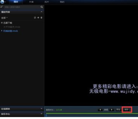The height and width of the screenshot is (119, 138).
Task: Switch to the first (highlighted) top tab
Action: [x=16, y=2]
